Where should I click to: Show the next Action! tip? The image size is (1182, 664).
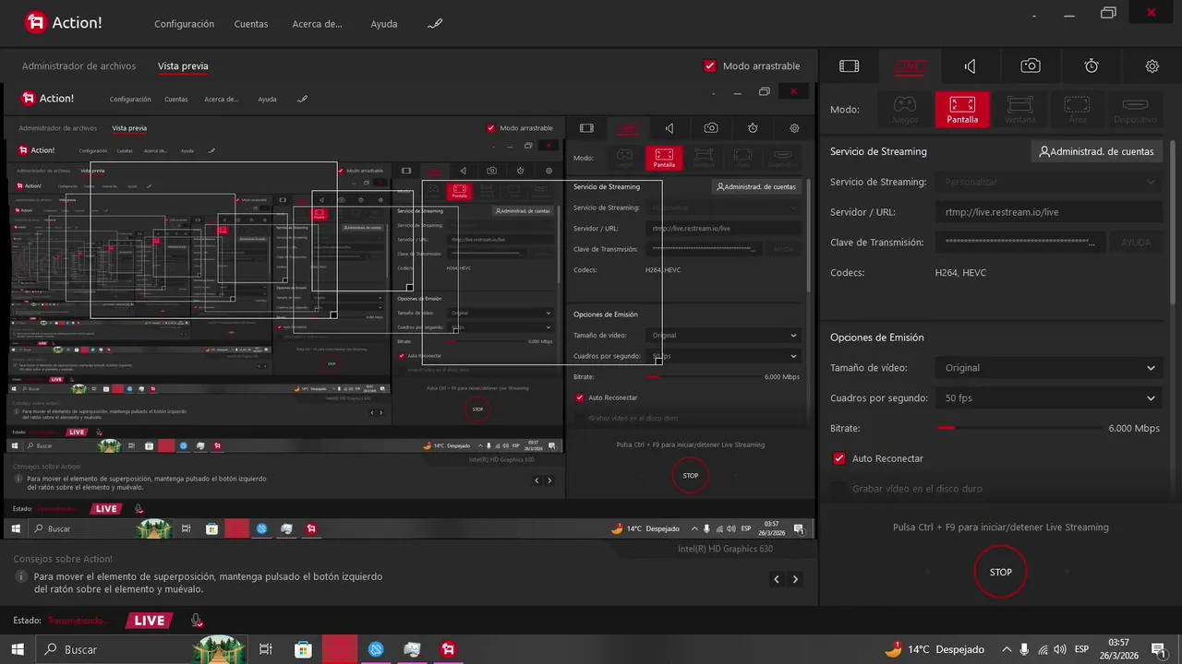point(795,579)
